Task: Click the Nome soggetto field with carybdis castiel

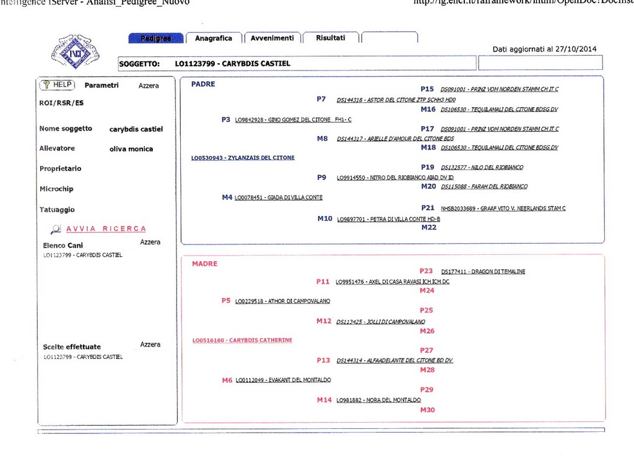Action: pyautogui.click(x=136, y=129)
